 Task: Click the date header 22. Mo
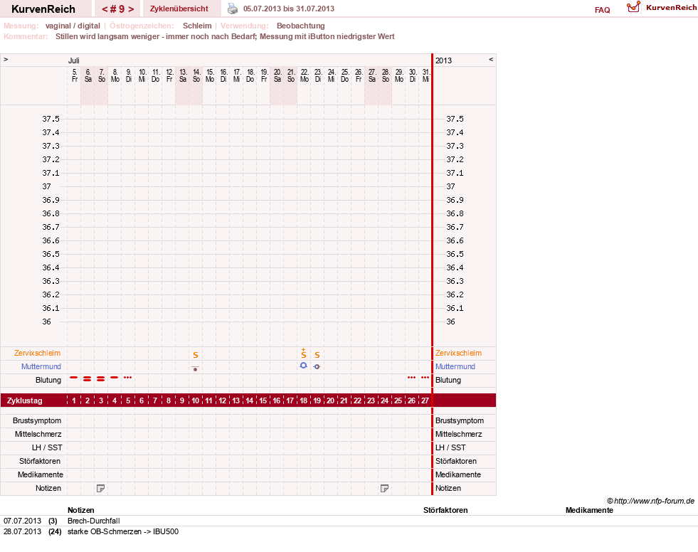point(305,75)
